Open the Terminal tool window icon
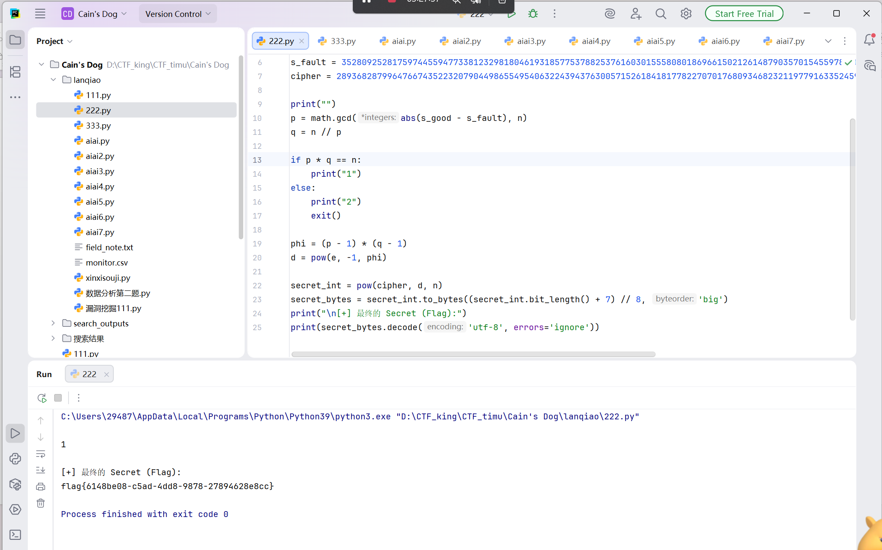This screenshot has width=882, height=550. (x=15, y=535)
